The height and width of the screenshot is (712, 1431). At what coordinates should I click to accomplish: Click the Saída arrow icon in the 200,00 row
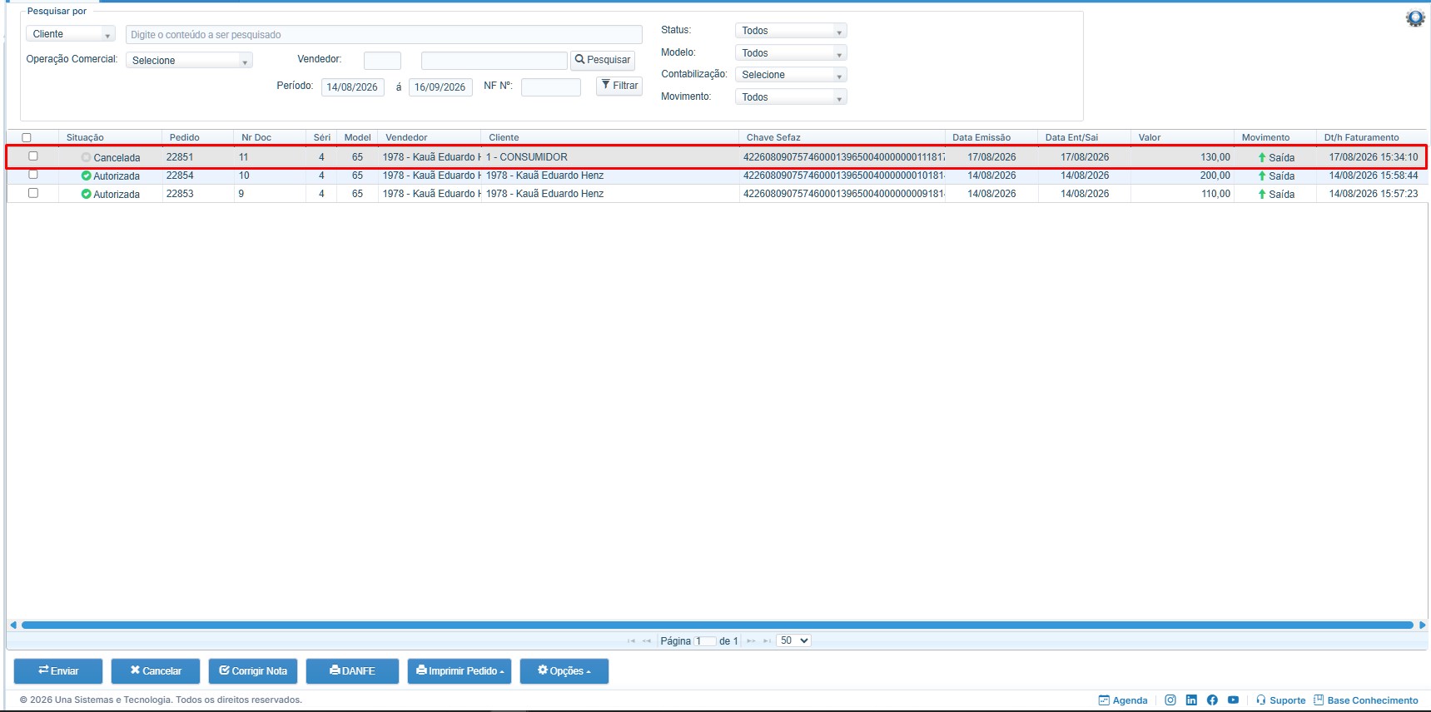pos(1262,176)
